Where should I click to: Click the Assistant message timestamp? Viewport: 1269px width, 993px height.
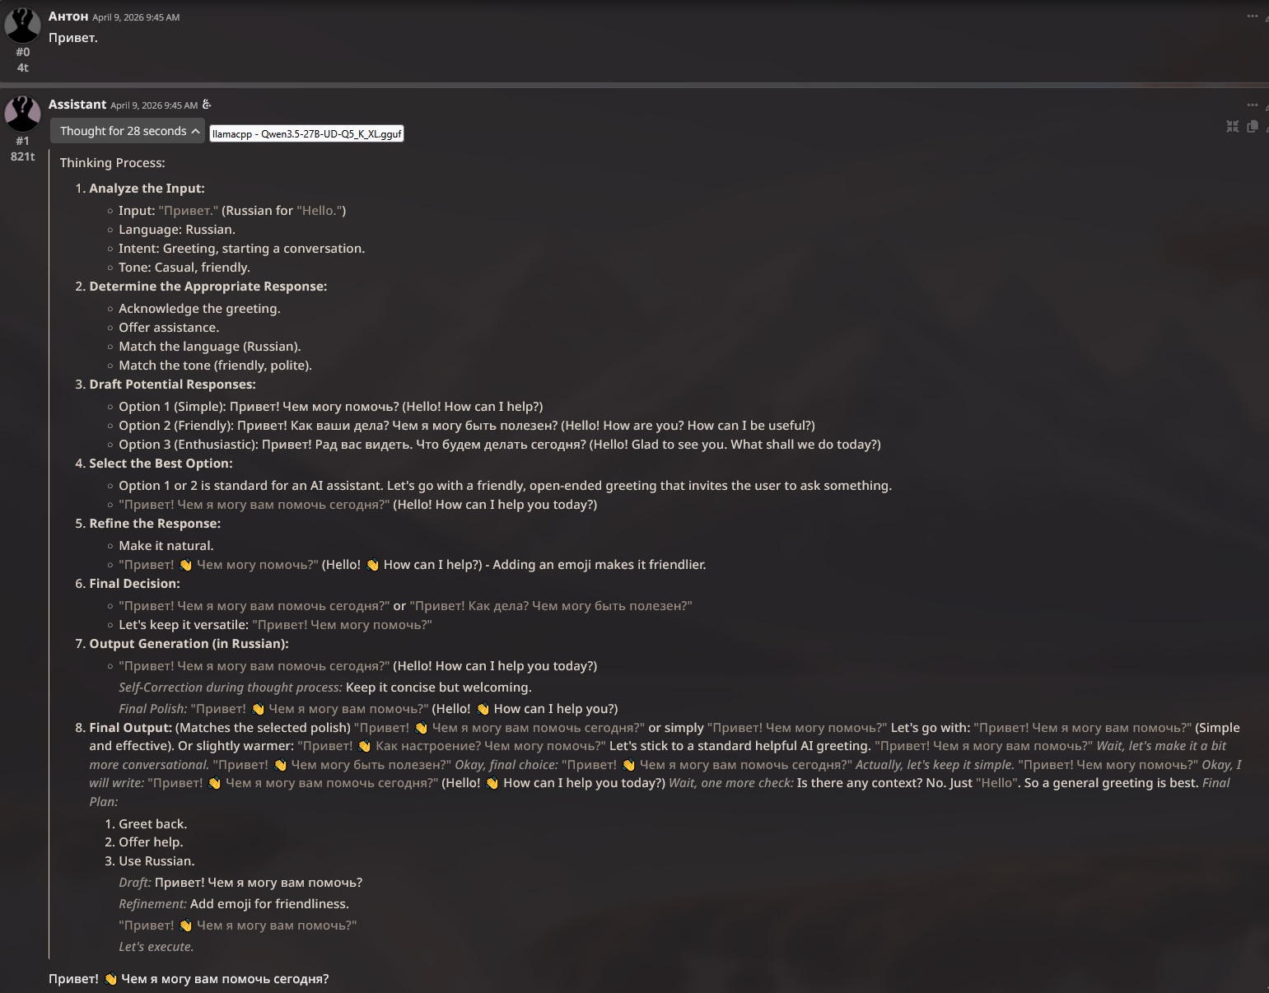pos(154,105)
